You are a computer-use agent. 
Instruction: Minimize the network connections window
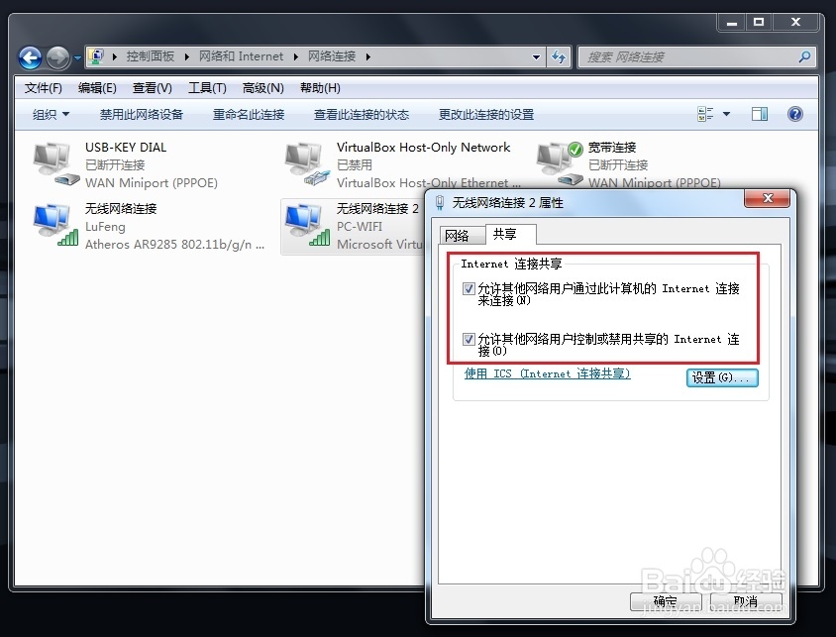pyautogui.click(x=732, y=22)
